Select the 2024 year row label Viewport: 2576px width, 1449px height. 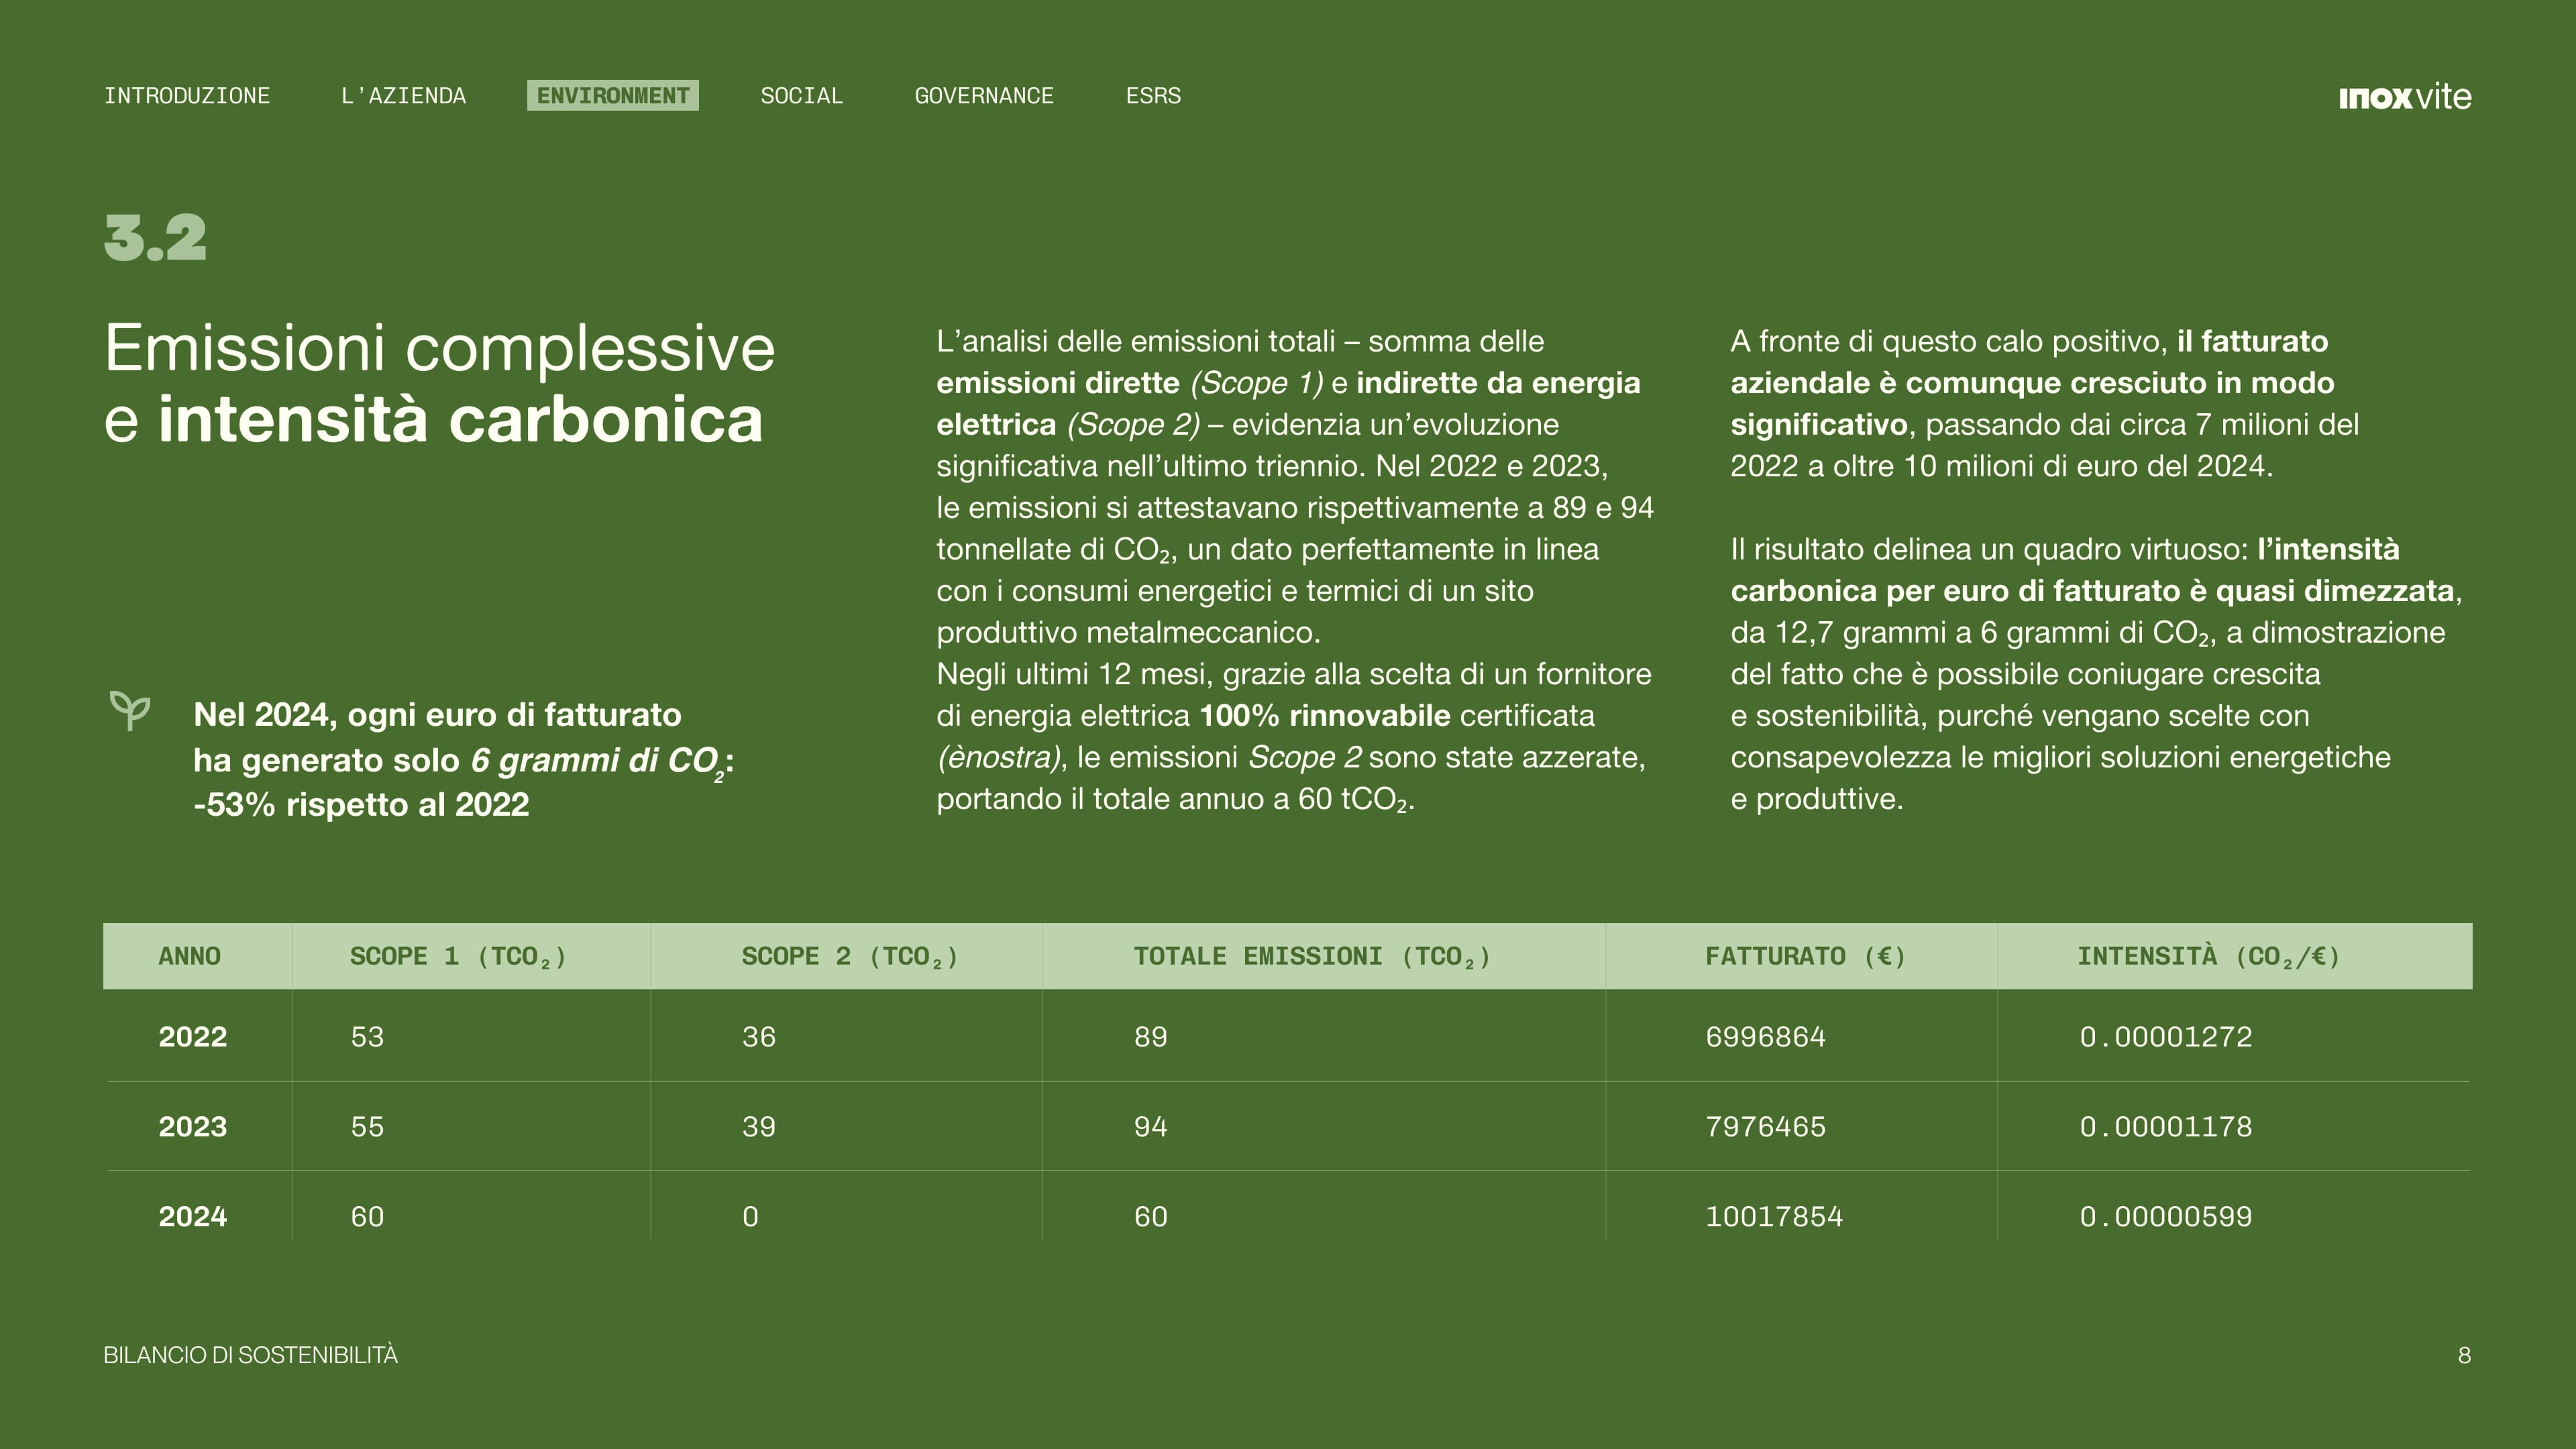[193, 1216]
